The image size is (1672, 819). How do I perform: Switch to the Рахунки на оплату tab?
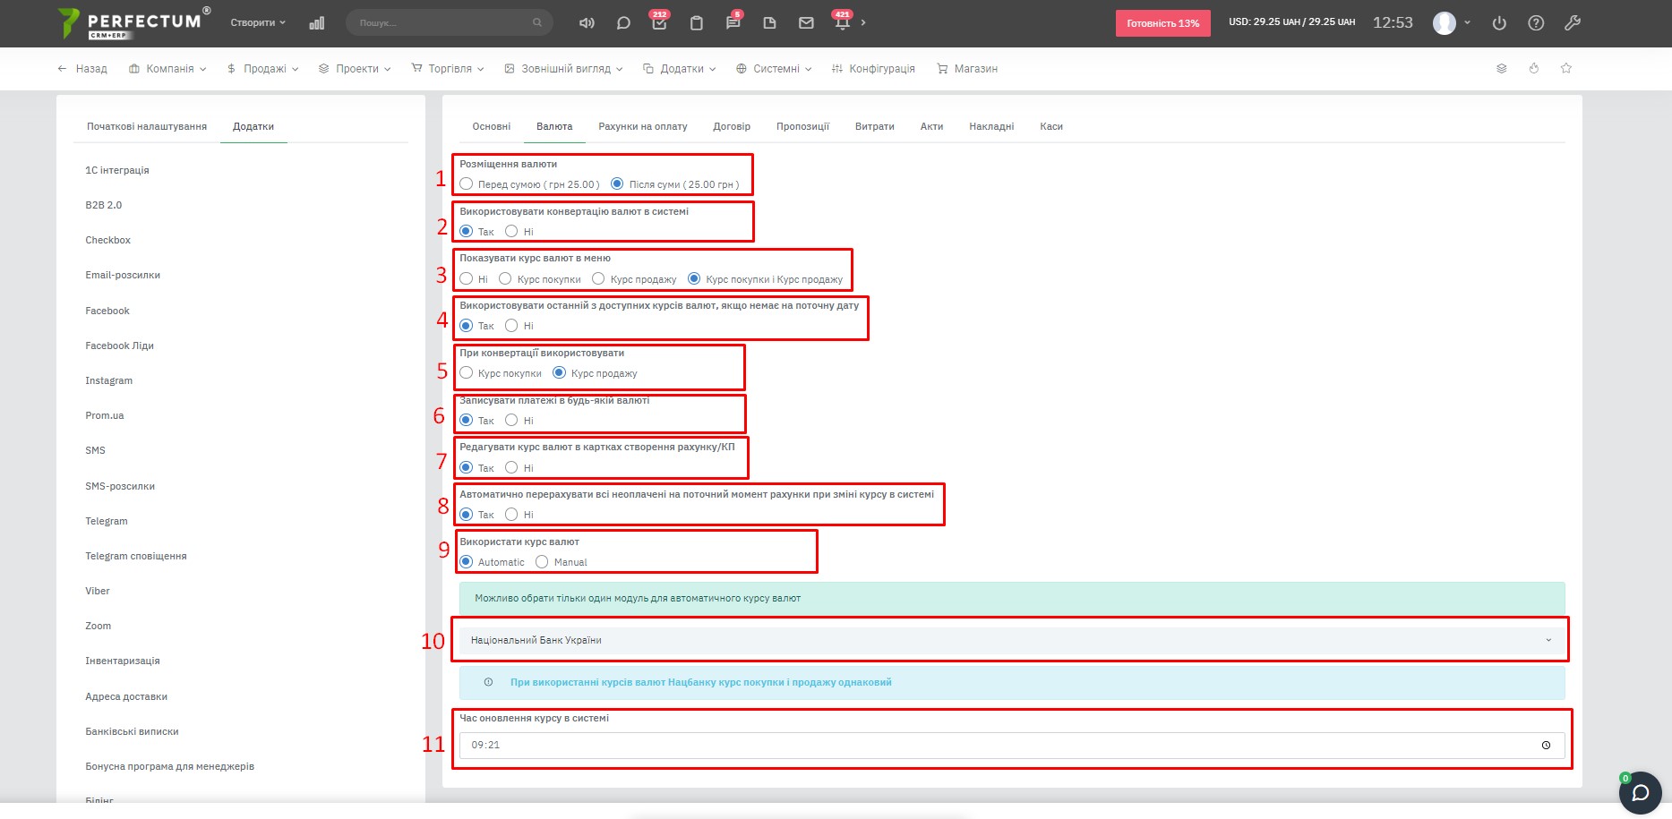(642, 126)
